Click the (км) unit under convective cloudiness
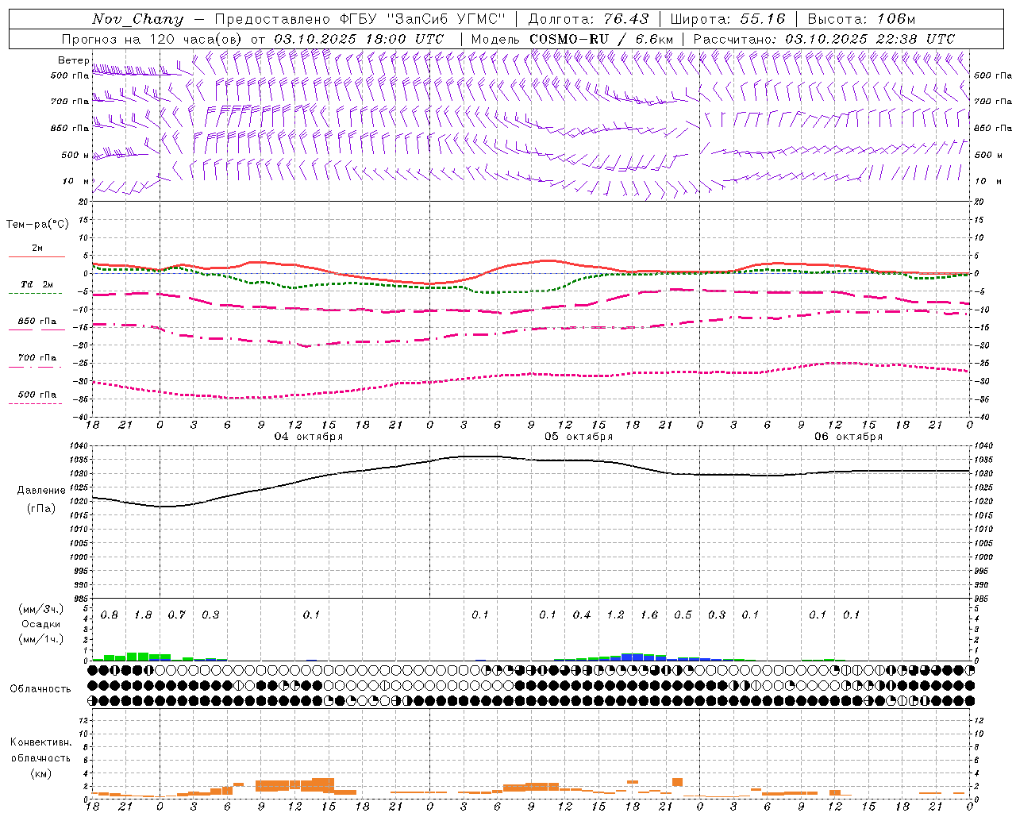 [40, 773]
